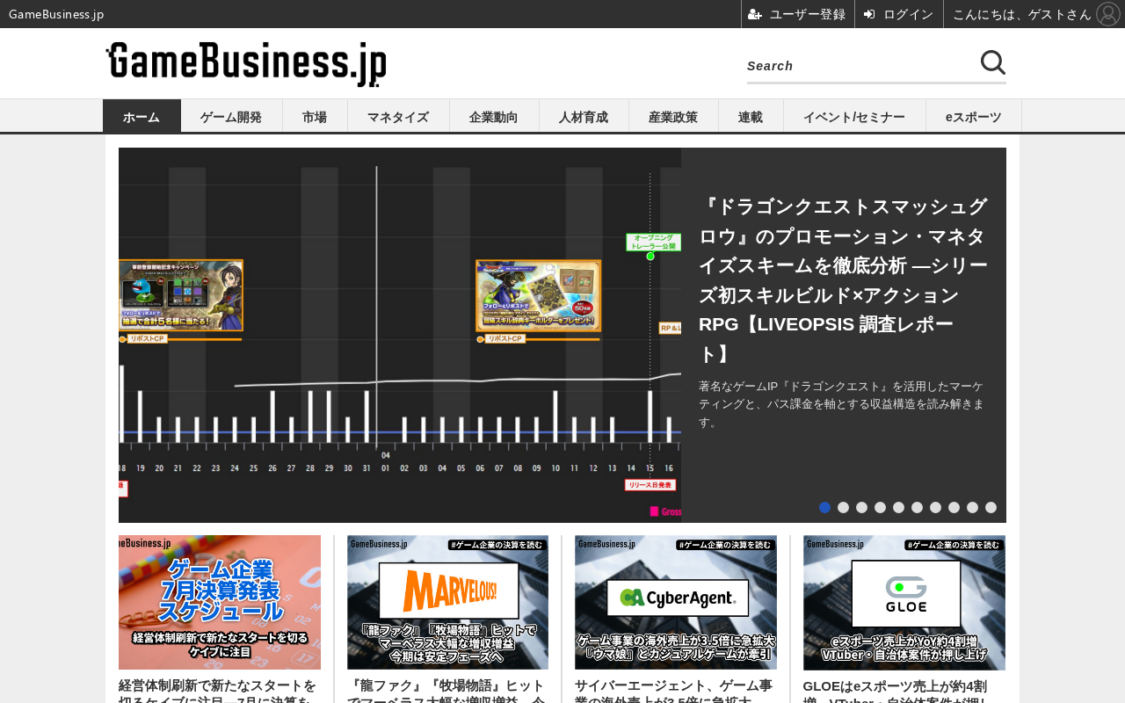Open the マネタイズ menu

(398, 116)
